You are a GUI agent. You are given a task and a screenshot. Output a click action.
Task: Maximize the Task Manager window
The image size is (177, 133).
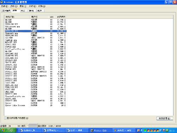coord(171,2)
